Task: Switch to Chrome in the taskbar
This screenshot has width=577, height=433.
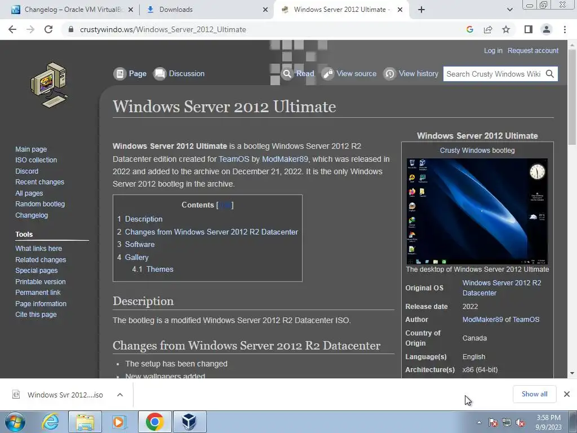Action: pyautogui.click(x=154, y=422)
